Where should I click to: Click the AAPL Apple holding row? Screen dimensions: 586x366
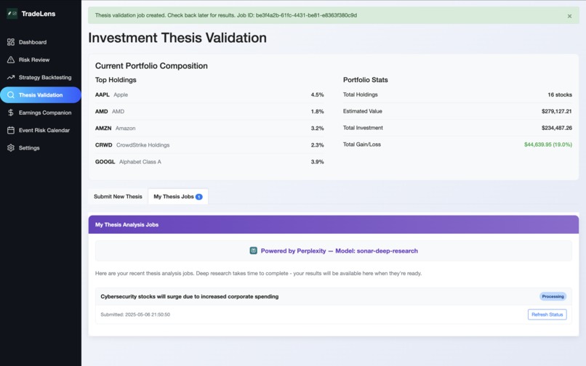pos(209,95)
